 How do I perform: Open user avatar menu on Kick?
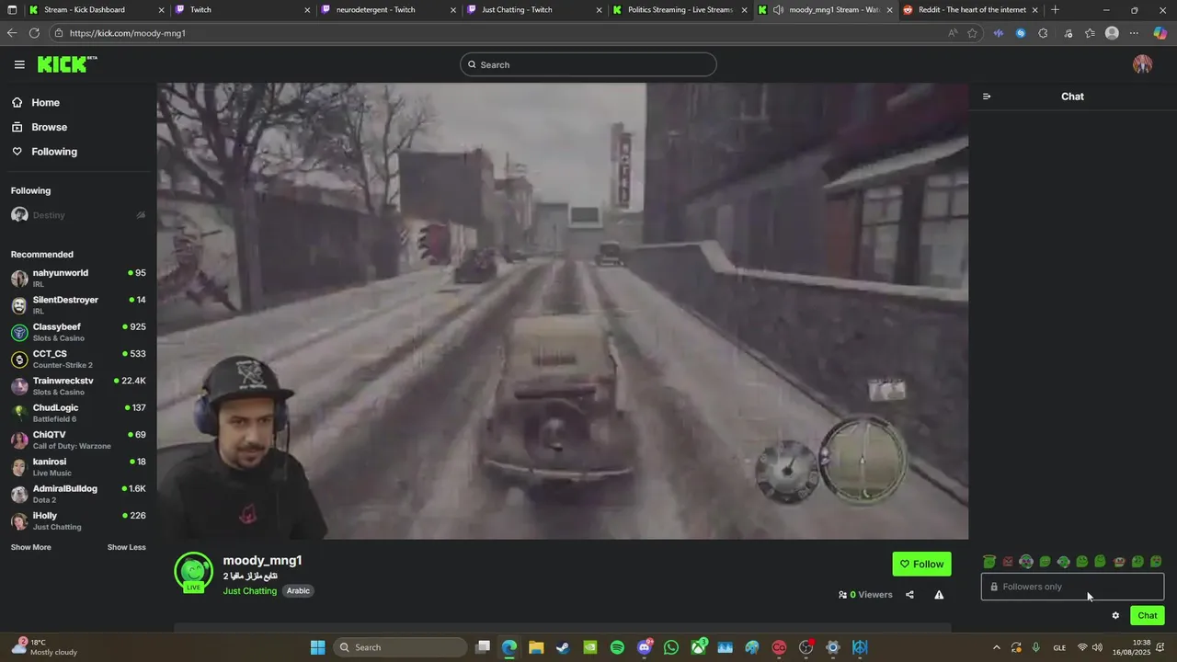pos(1142,64)
